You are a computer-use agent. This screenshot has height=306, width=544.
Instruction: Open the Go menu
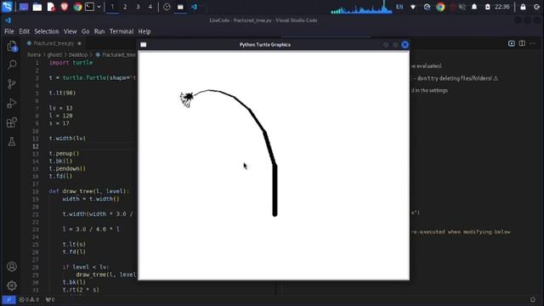pos(85,31)
